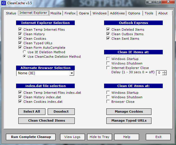176x145 pixels.
Task: Select Use CleanCache Deletion Method
Action: click(24, 56)
